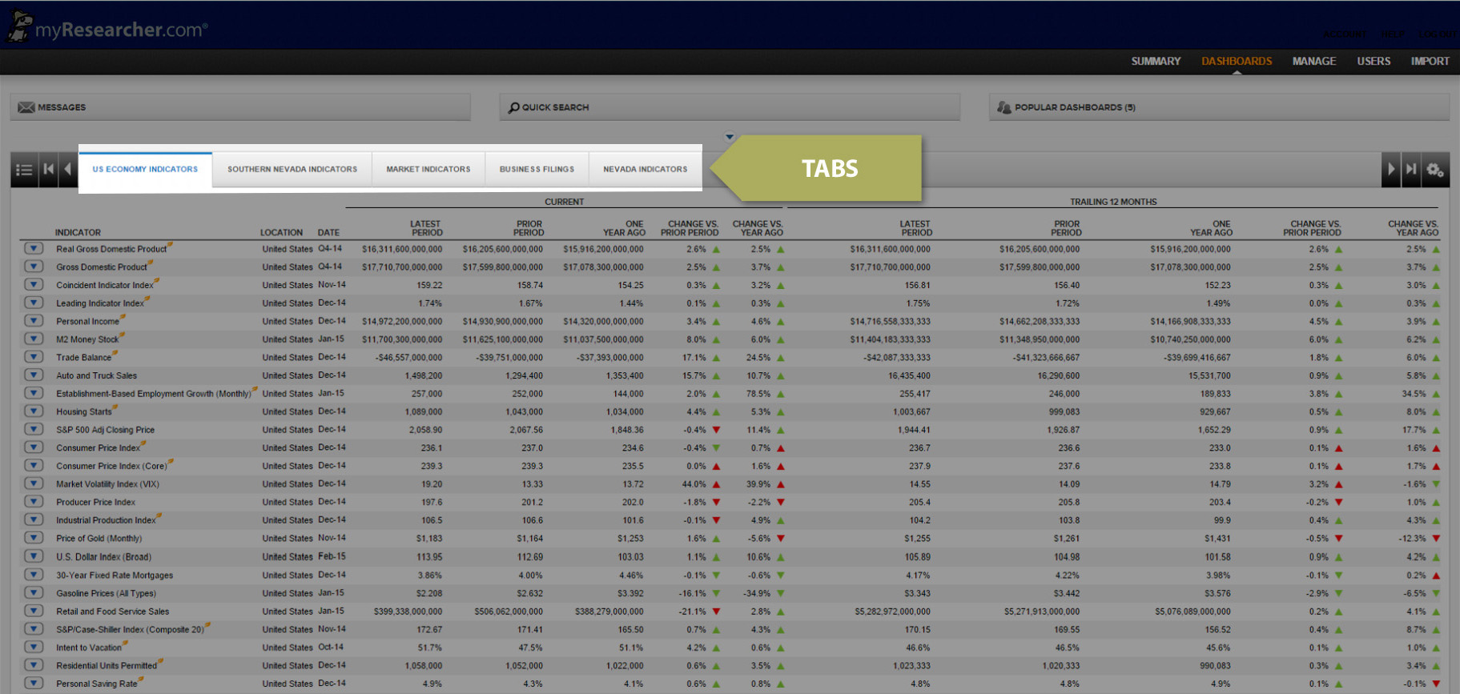
Task: Expand the Consumer Price Index (Core) row
Action: 34,466
